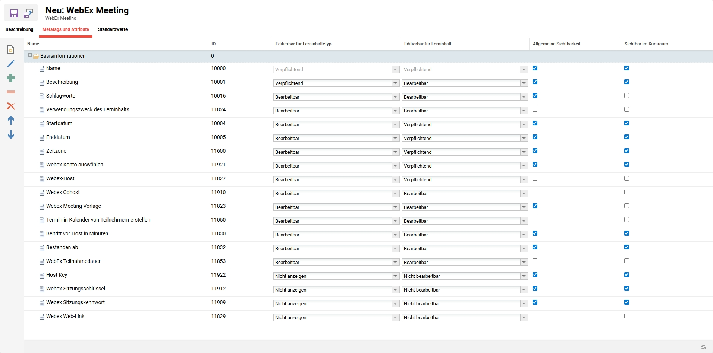The height and width of the screenshot is (353, 713).
Task: Click the Save and close icon
Action: coord(28,13)
